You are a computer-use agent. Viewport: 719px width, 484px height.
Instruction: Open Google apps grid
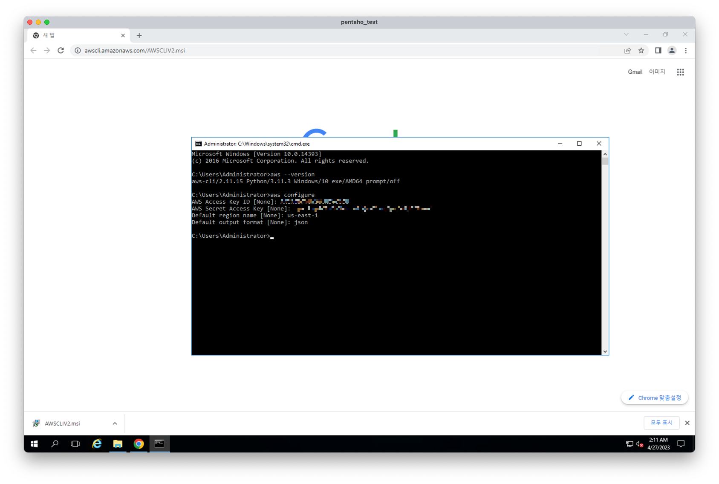(680, 72)
